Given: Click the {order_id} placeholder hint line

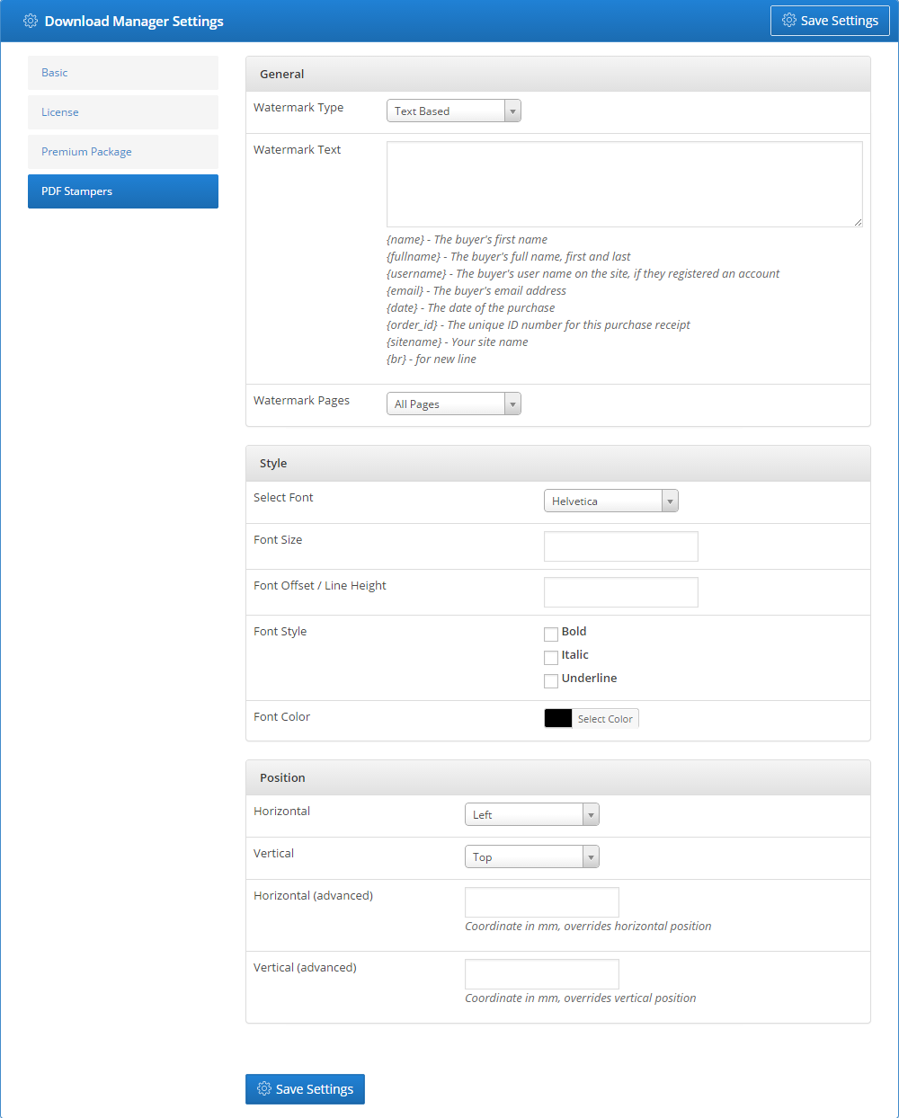Looking at the screenshot, I should pyautogui.click(x=539, y=324).
